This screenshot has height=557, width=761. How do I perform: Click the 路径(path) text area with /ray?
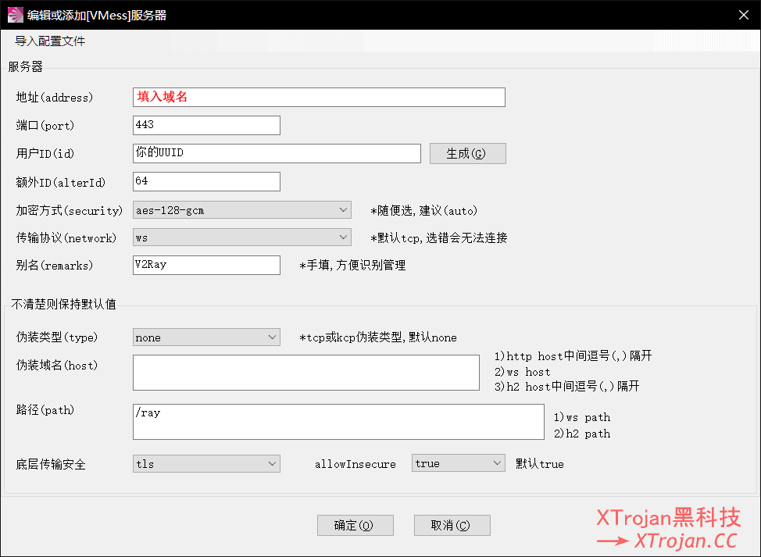click(338, 422)
